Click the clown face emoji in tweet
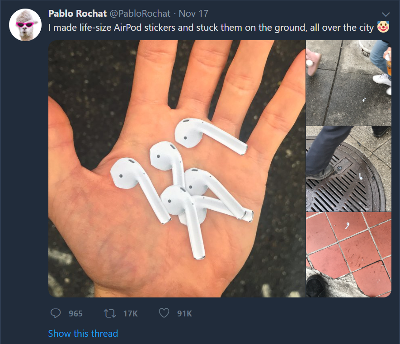The image size is (400, 344). pos(383,27)
